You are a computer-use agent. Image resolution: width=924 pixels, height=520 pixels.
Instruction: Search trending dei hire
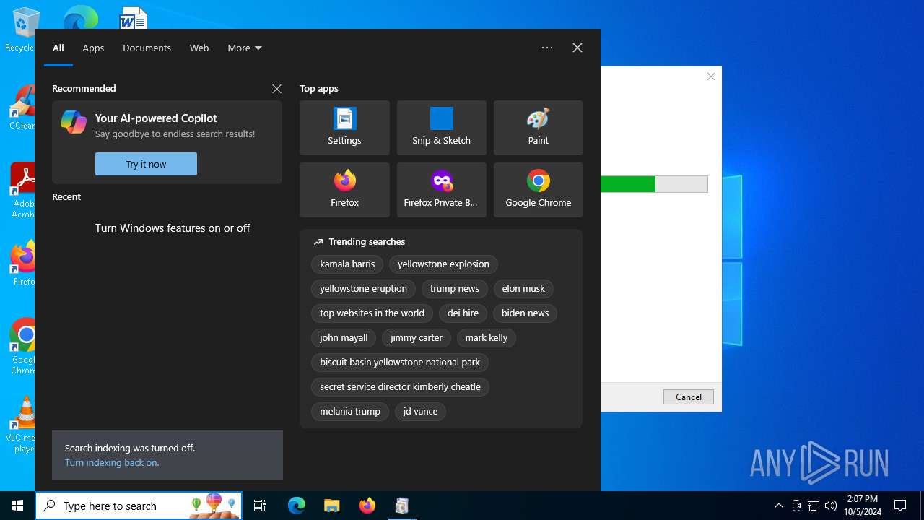click(463, 313)
